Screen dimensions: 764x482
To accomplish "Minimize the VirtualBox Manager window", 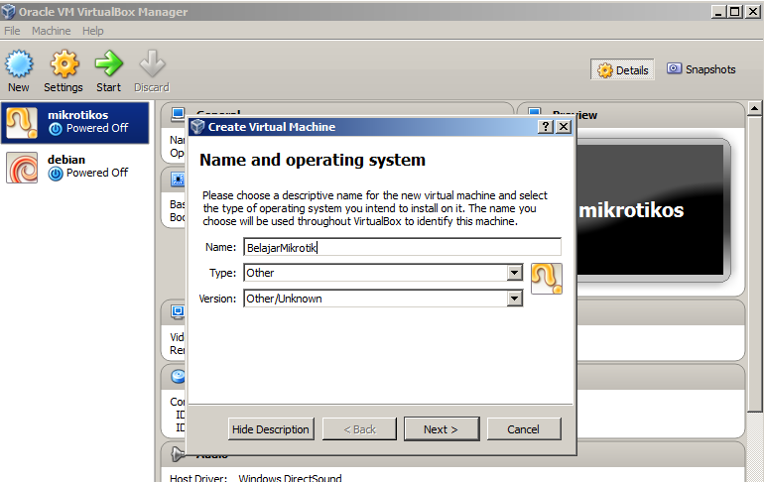I will (x=718, y=11).
